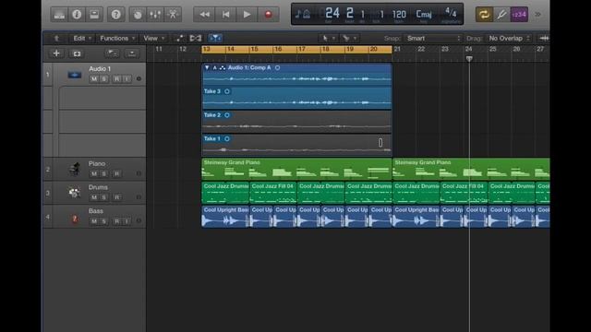Click the playhead marker at bar 24
The image size is (591, 332).
469,58
